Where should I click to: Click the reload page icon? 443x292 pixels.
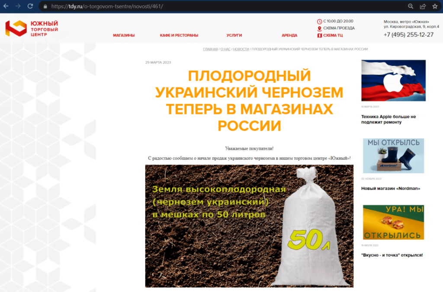coord(29,6)
